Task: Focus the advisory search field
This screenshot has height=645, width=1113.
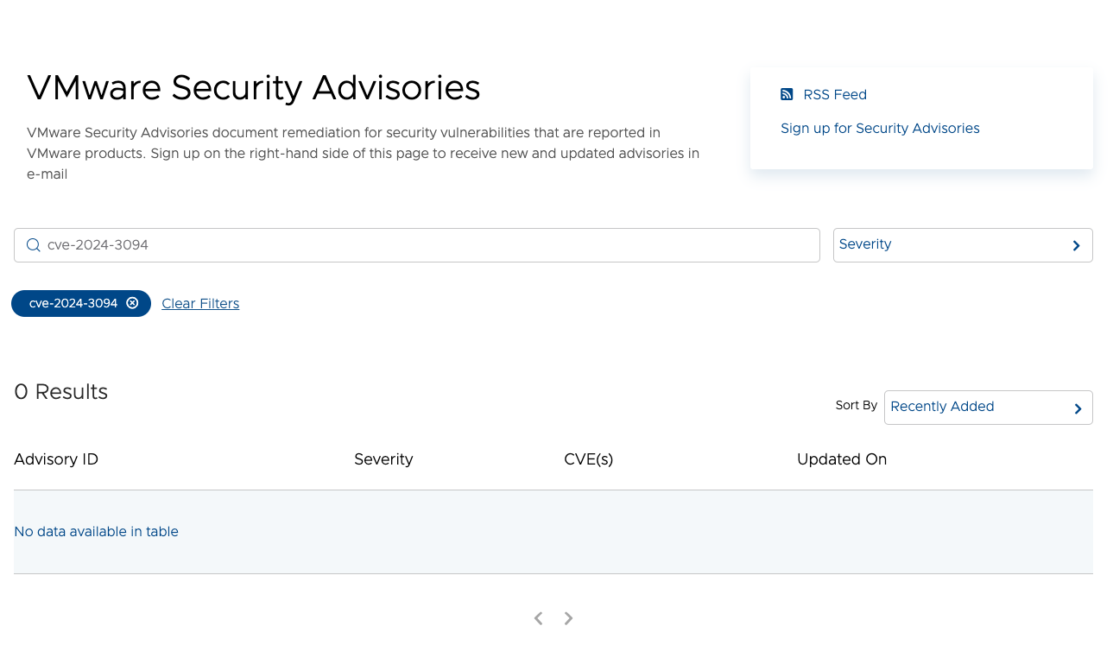Action: [x=417, y=245]
